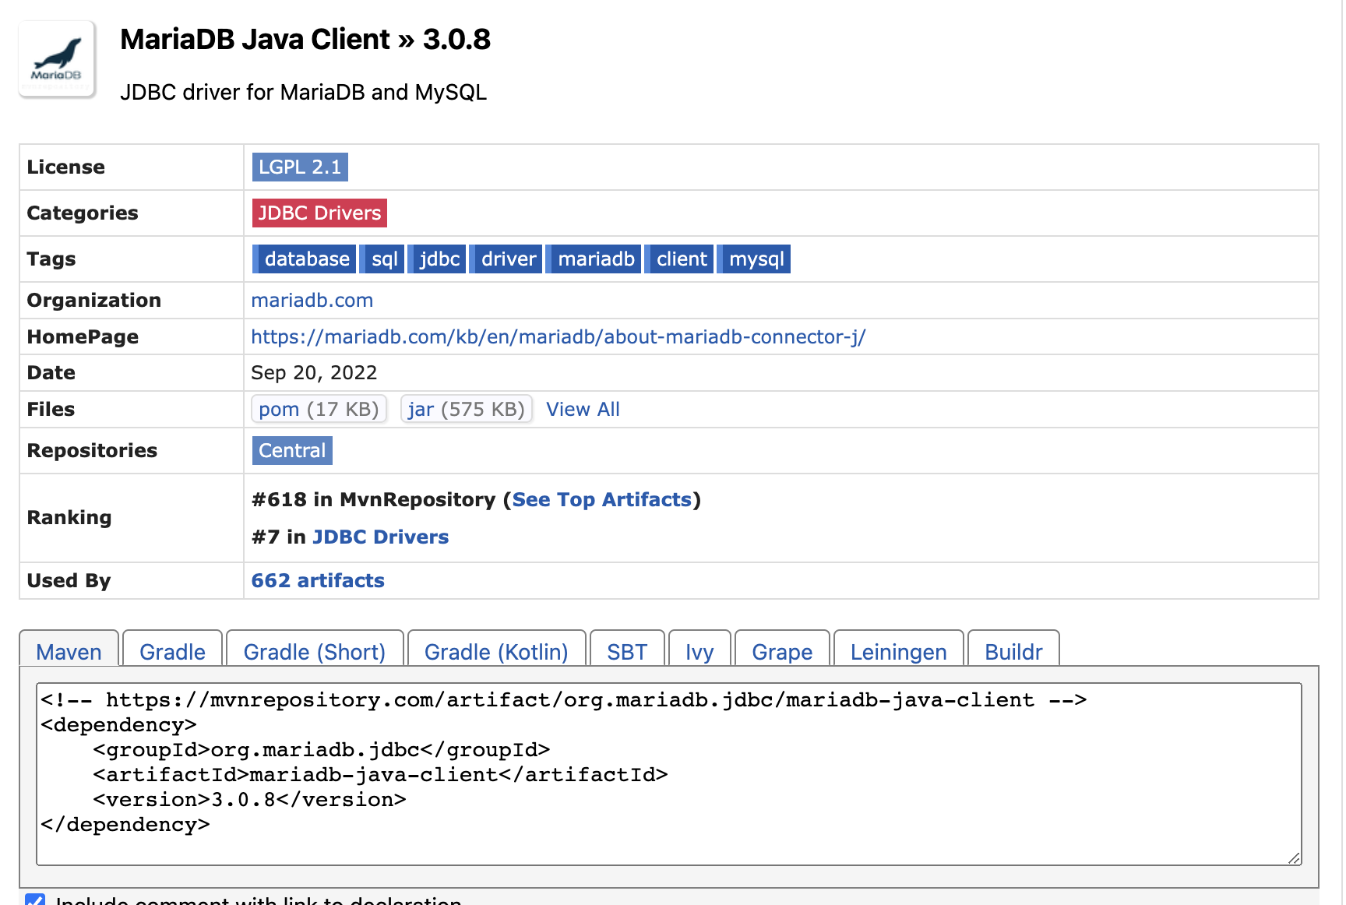Click the date value Sep 20, 2022
Screen dimensions: 1346x905
[x=314, y=372]
